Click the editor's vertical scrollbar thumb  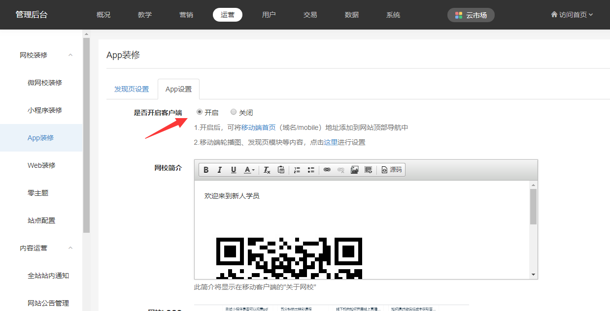(x=533, y=207)
